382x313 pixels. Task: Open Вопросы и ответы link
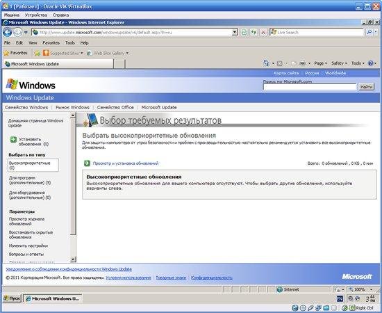[x=26, y=254]
